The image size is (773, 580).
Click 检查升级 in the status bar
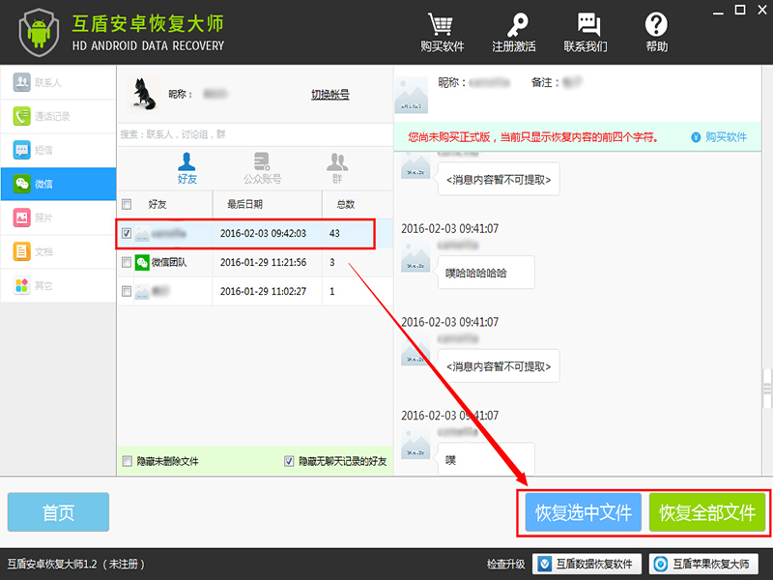point(505,564)
